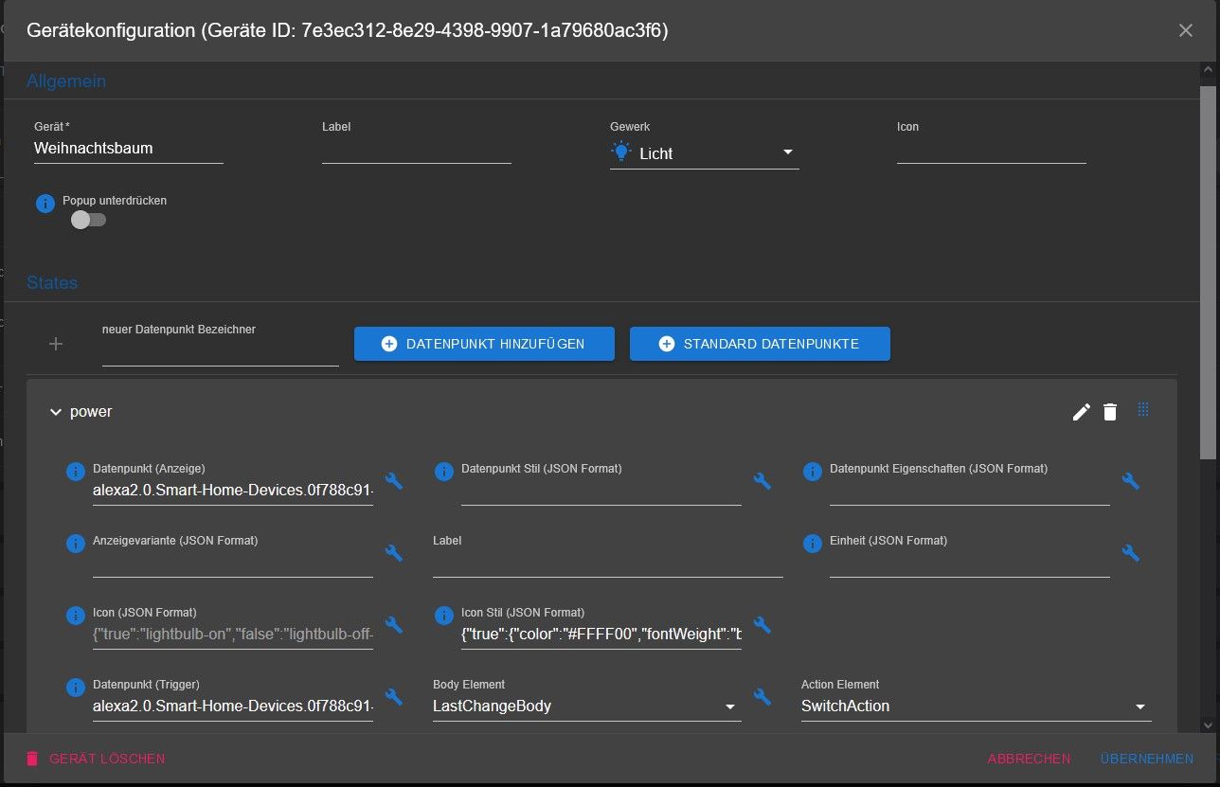Open the Action Element dropdown SwitchAction
Image resolution: width=1220 pixels, height=787 pixels.
(975, 707)
